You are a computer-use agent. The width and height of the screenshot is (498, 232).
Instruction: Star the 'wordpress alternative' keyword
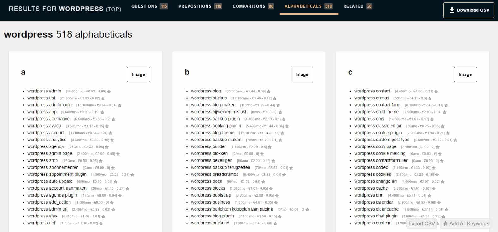point(113,119)
